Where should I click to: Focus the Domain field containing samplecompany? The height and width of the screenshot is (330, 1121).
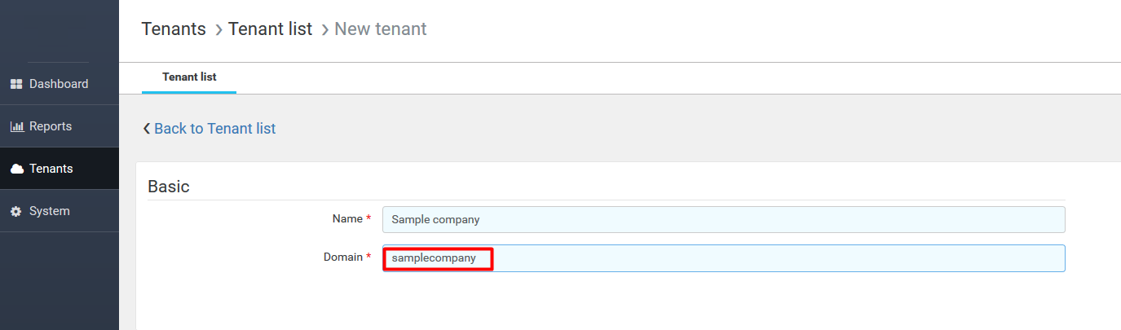724,258
